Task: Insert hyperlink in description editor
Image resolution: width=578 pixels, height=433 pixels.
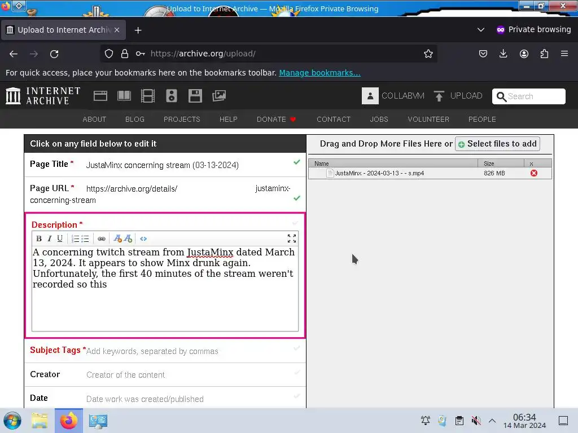Action: (102, 238)
